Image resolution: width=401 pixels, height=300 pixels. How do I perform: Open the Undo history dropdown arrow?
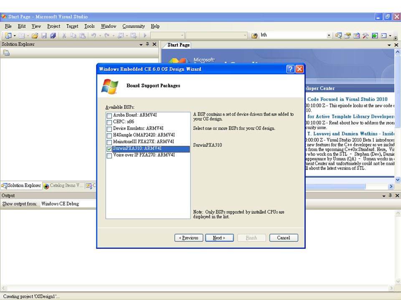coord(100,35)
